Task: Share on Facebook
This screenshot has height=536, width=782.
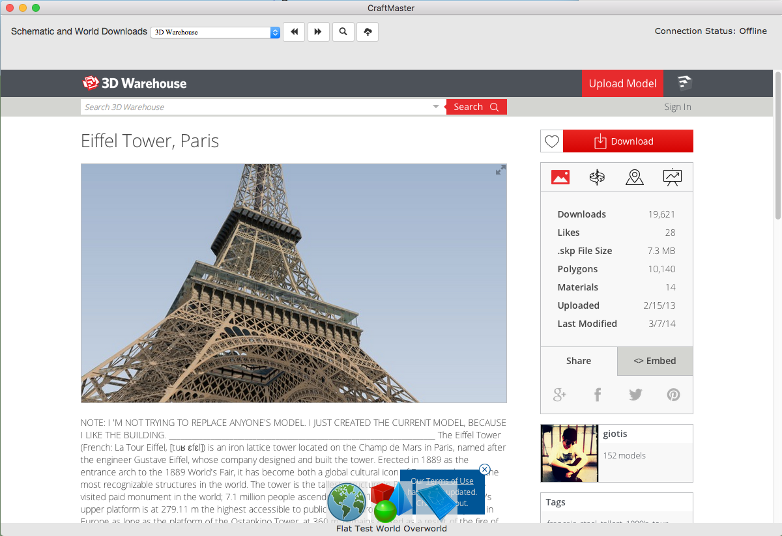Action: click(598, 394)
